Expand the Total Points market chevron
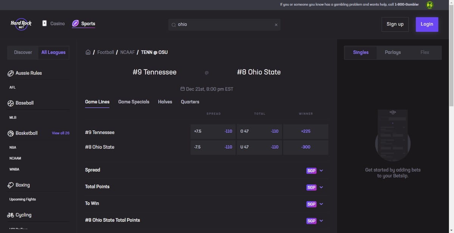 tap(321, 187)
